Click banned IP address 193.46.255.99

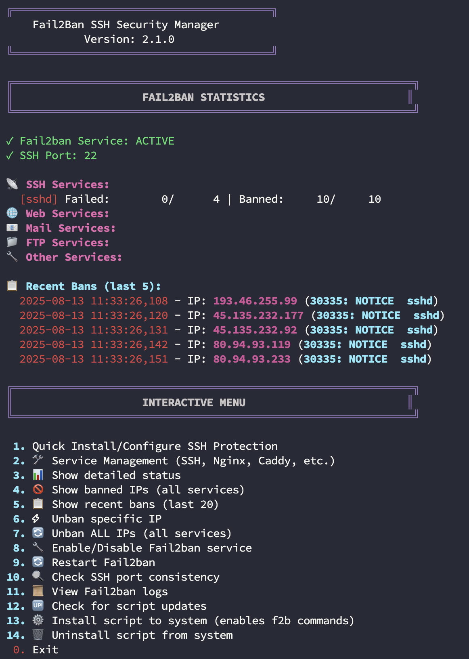click(255, 301)
